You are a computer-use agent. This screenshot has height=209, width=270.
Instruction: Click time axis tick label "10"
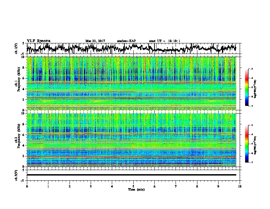click(x=240, y=186)
